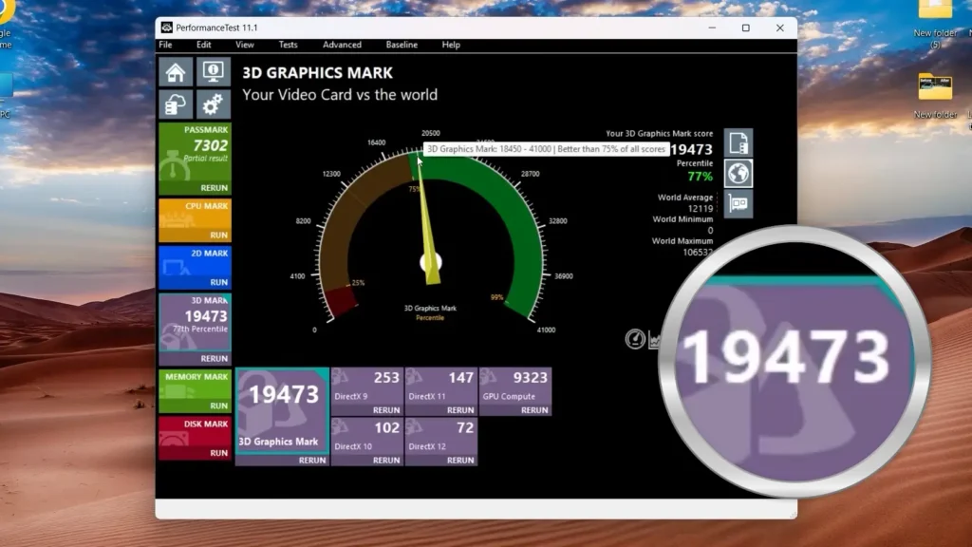
Task: Open the File menu
Action: click(x=165, y=45)
